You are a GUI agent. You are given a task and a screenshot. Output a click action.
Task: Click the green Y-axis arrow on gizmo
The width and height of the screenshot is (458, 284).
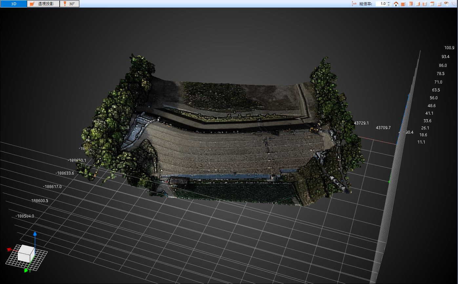coord(26,270)
